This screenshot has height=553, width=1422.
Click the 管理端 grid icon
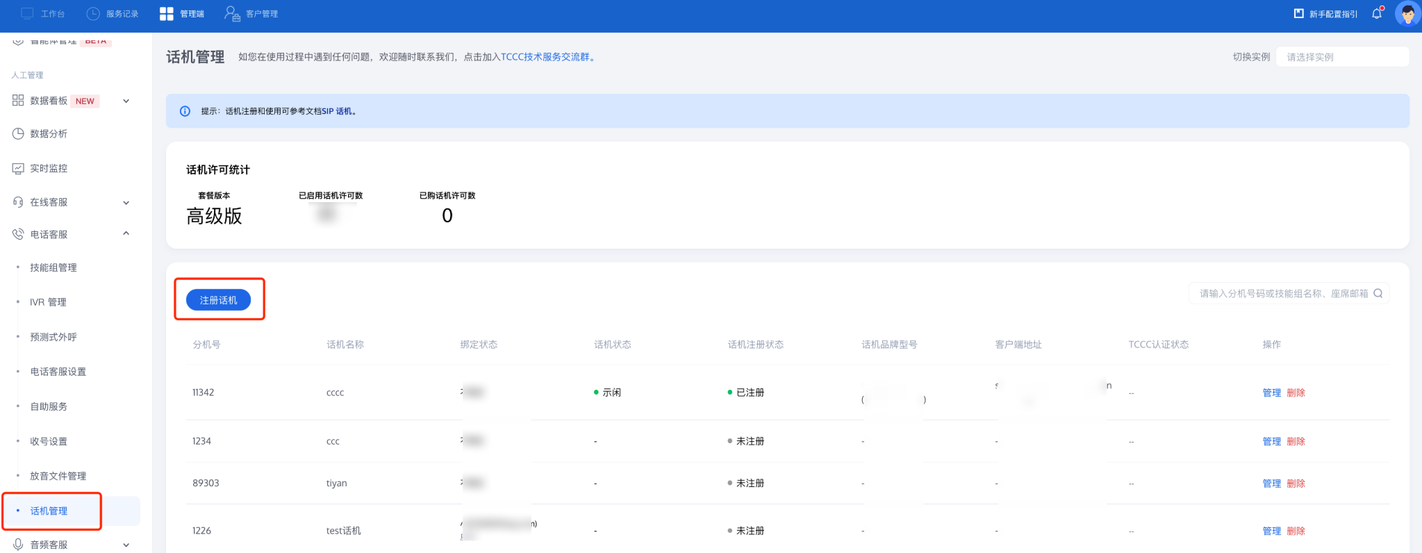pyautogui.click(x=167, y=14)
